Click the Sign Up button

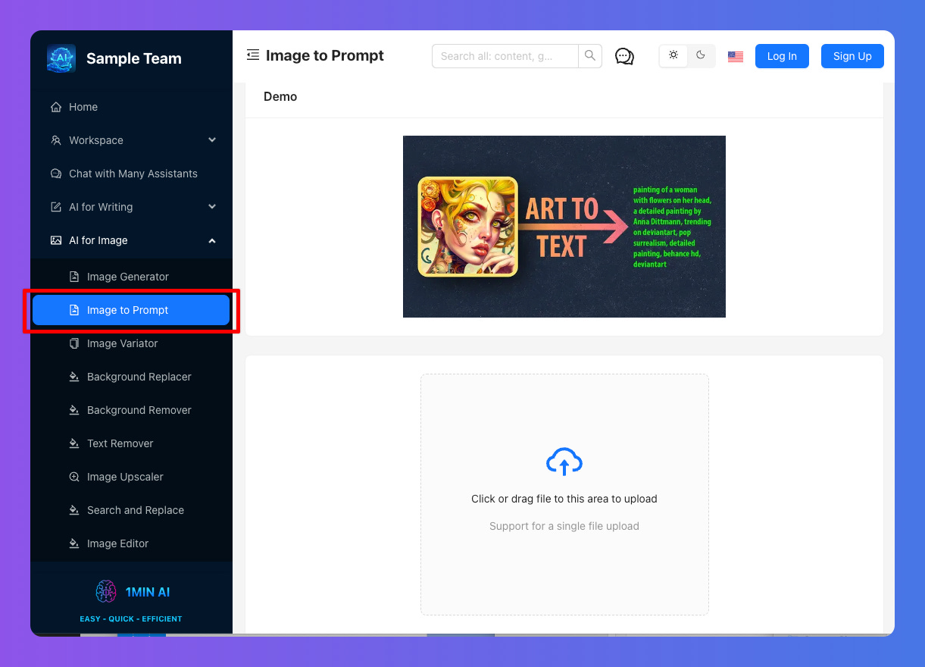click(852, 56)
